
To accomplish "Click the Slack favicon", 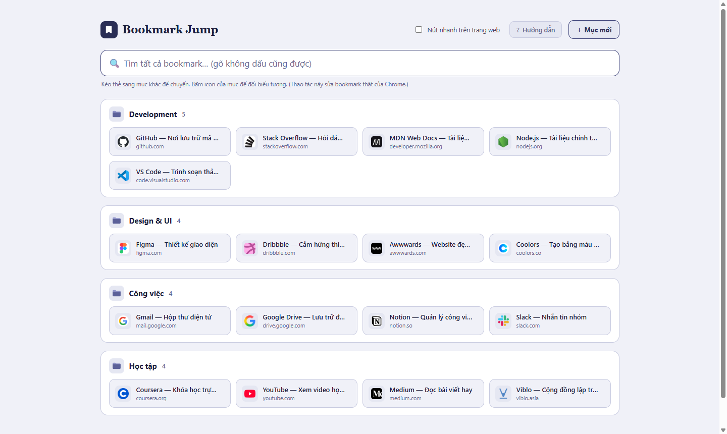I will pos(503,321).
